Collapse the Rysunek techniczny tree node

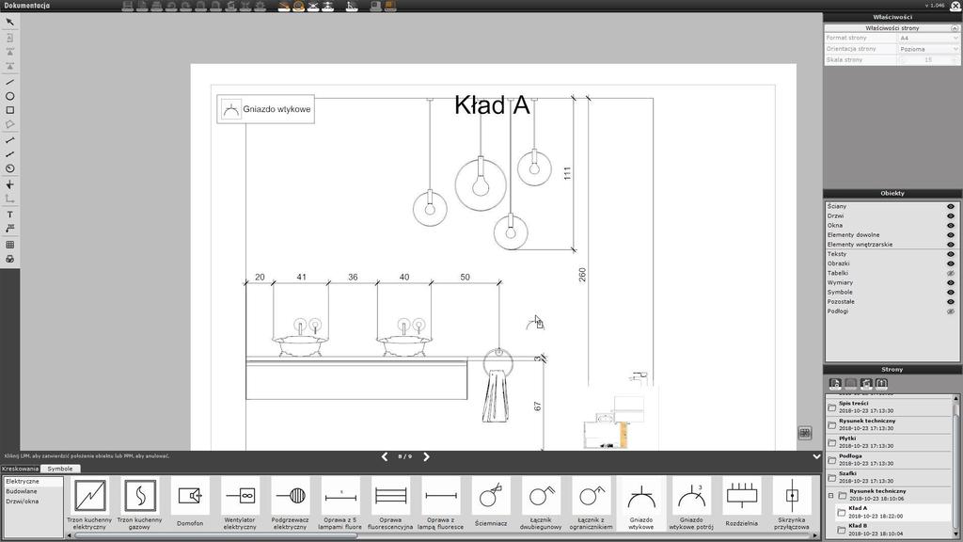[x=831, y=495]
